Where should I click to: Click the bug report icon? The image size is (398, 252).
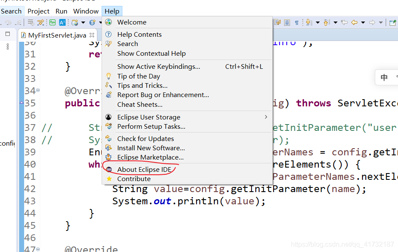point(109,95)
